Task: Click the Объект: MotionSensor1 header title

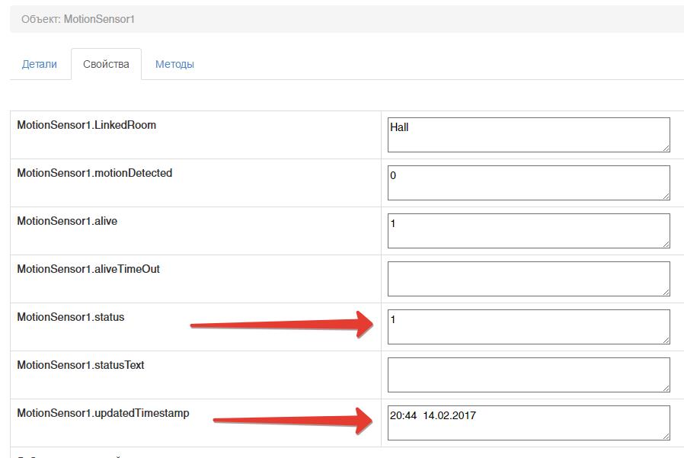Action: pyautogui.click(x=78, y=19)
